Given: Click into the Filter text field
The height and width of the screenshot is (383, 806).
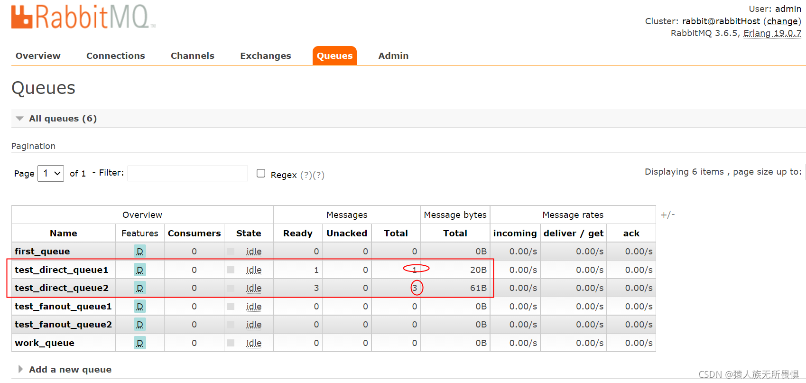Looking at the screenshot, I should (188, 173).
